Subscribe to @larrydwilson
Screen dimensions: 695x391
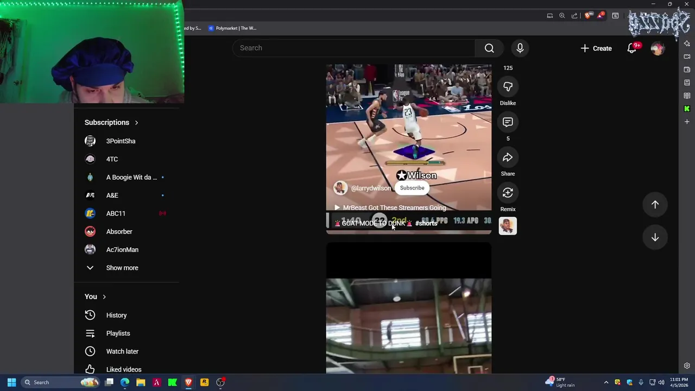pos(412,188)
